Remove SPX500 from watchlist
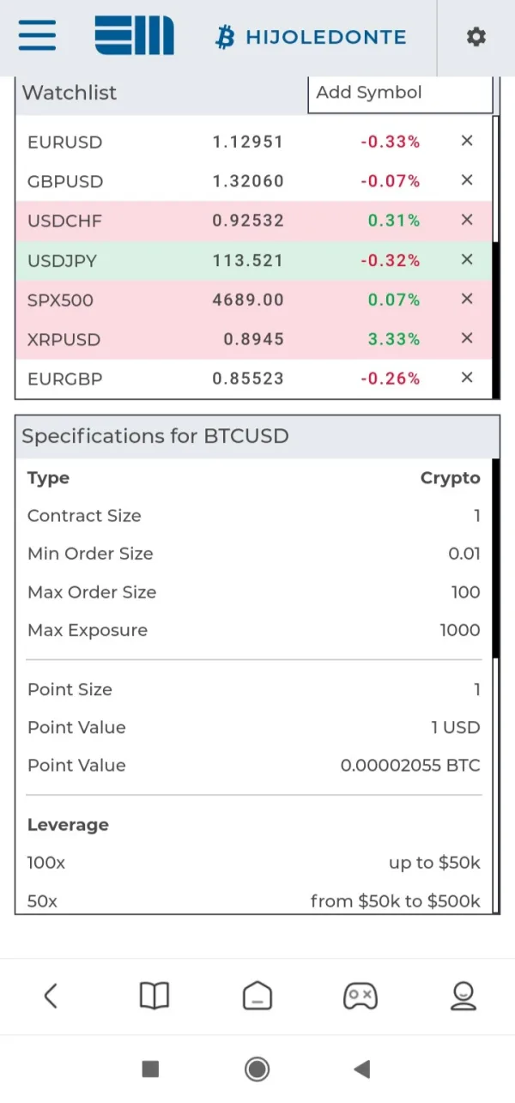 (467, 299)
